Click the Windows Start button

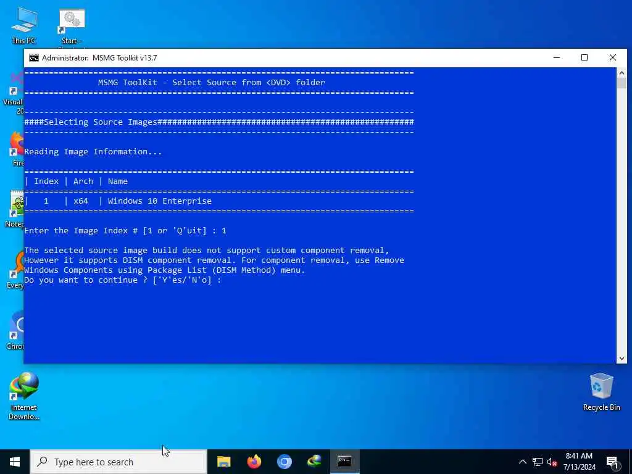tap(15, 462)
